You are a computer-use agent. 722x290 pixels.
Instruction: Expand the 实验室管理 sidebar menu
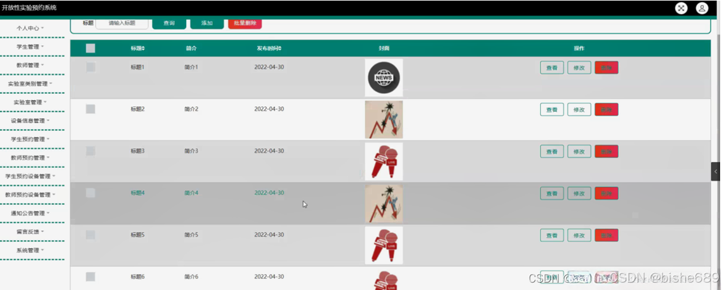pyautogui.click(x=30, y=102)
